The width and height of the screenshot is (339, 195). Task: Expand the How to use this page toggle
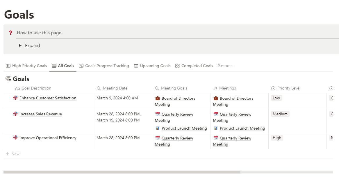coord(20,46)
